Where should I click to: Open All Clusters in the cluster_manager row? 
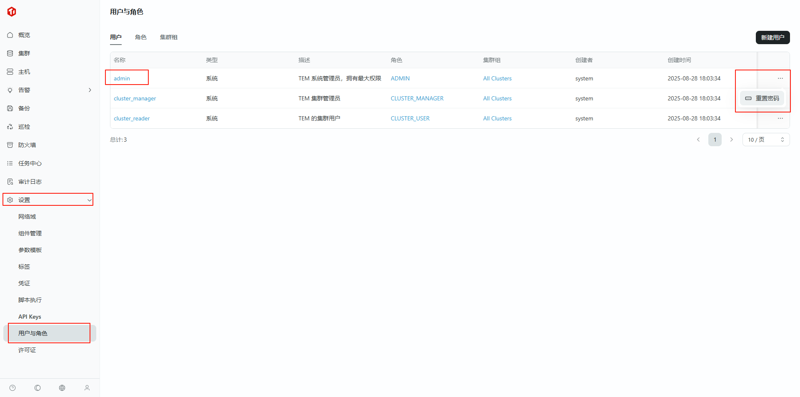(x=497, y=98)
